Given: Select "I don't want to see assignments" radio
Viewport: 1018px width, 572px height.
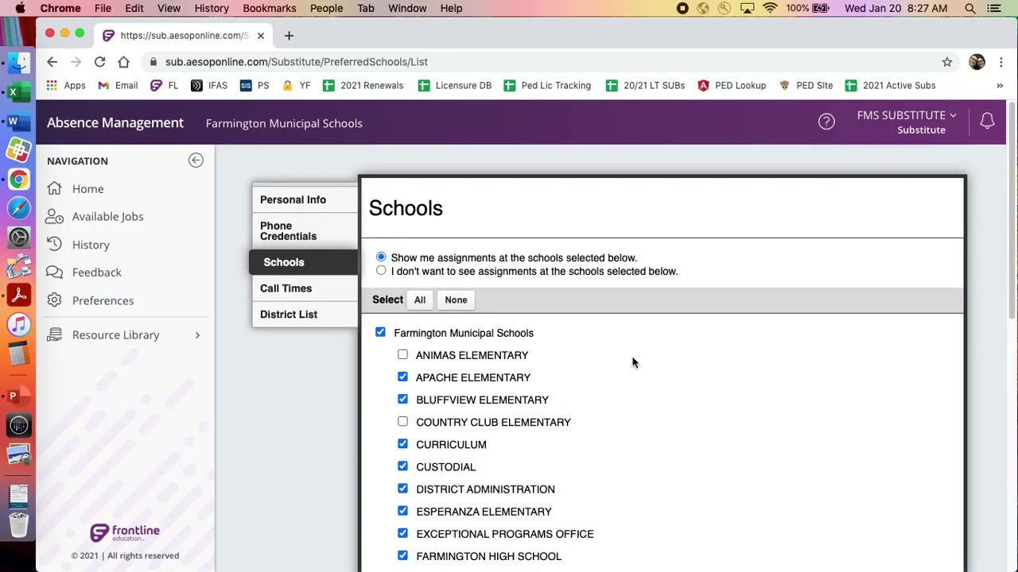Looking at the screenshot, I should pyautogui.click(x=381, y=271).
